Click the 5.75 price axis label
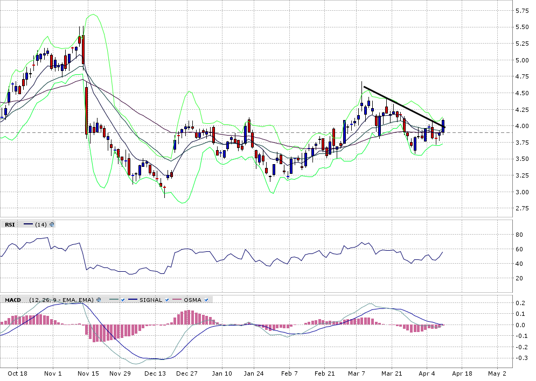This screenshot has width=536, height=381. click(x=521, y=11)
